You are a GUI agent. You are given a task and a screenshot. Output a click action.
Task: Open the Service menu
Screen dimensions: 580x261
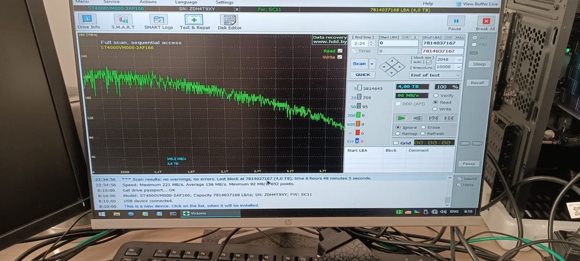[x=111, y=2]
